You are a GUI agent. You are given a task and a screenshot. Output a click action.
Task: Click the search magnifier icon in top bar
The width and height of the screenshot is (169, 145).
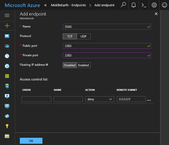(123, 5)
